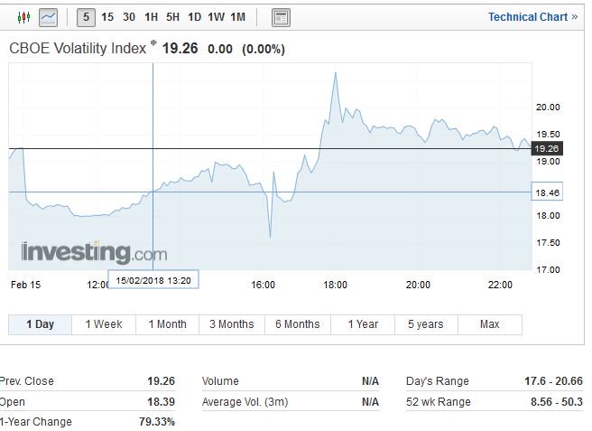Switch to the 3 Months range tab

click(x=232, y=324)
